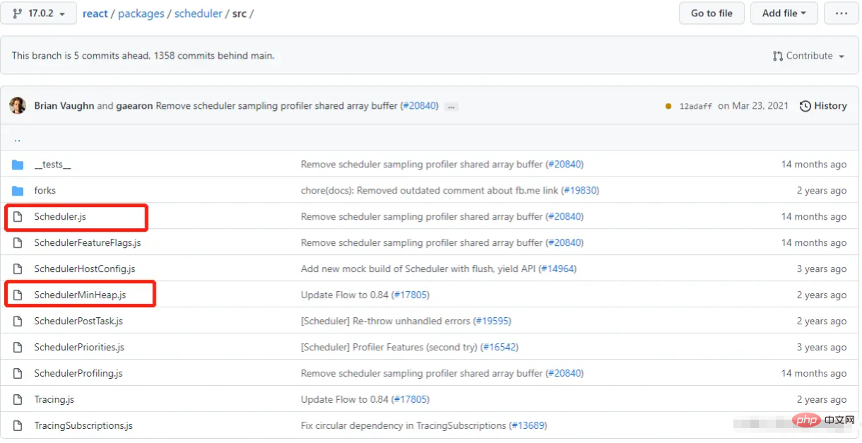Screen dimensions: 862x443
Task: Click the file icon beside SchedulerMinHeap.js
Action: 18,295
